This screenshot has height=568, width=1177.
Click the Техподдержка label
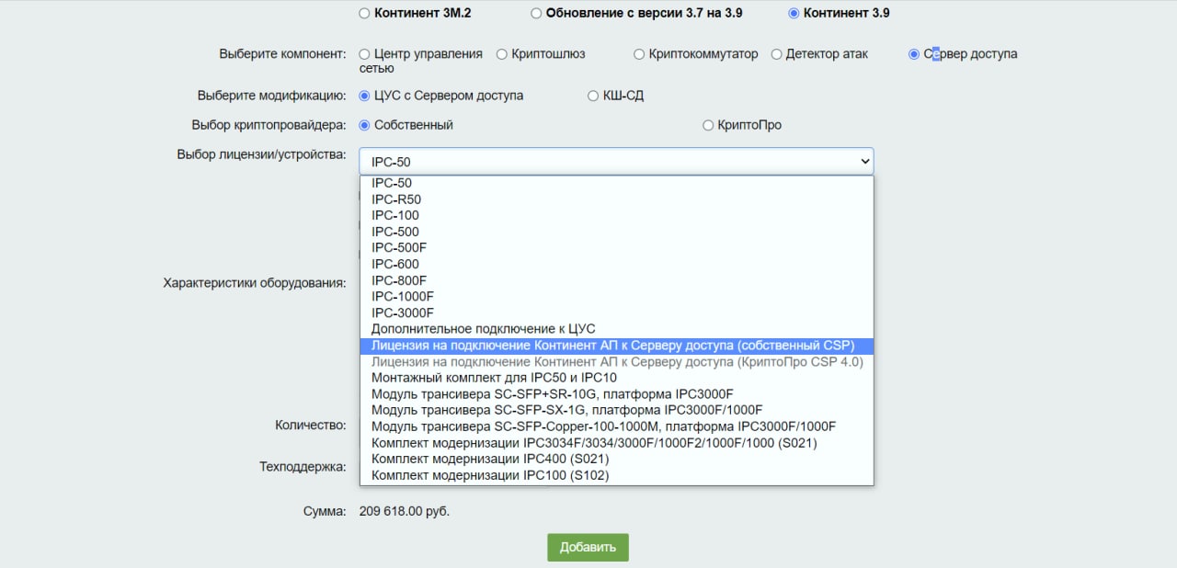click(303, 467)
